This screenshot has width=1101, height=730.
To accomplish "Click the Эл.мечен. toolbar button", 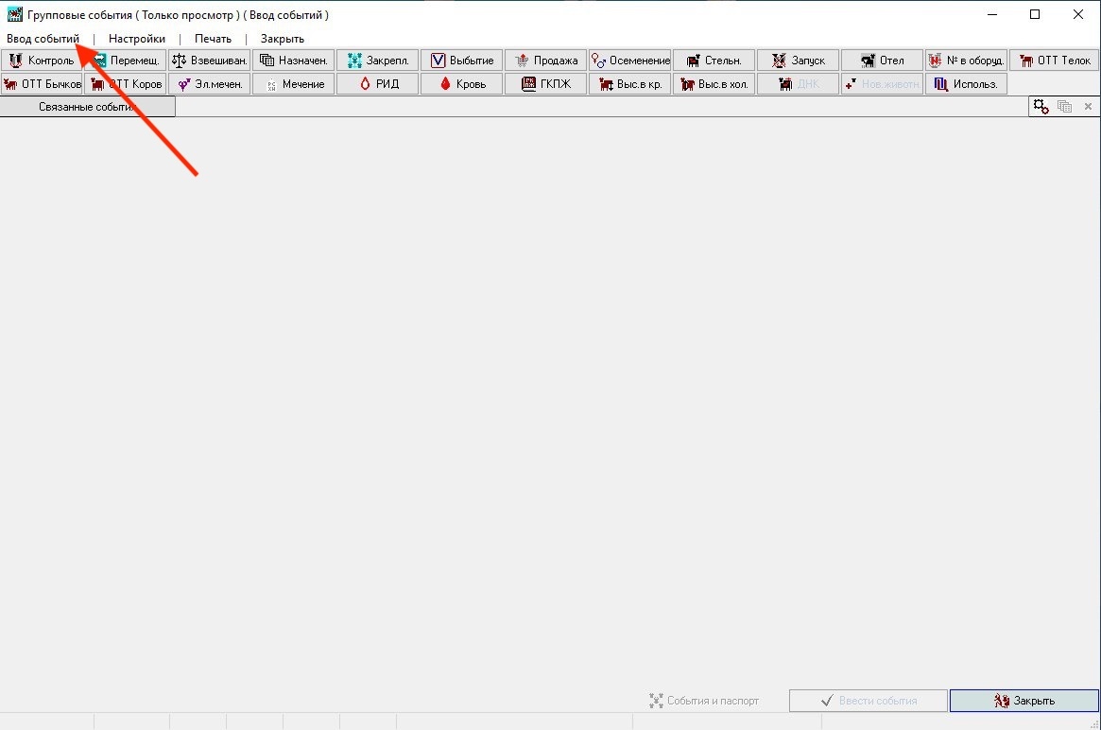I will pyautogui.click(x=209, y=83).
